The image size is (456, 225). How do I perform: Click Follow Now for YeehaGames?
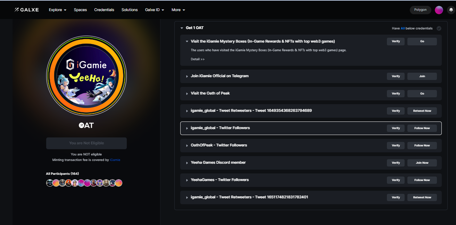click(422, 180)
